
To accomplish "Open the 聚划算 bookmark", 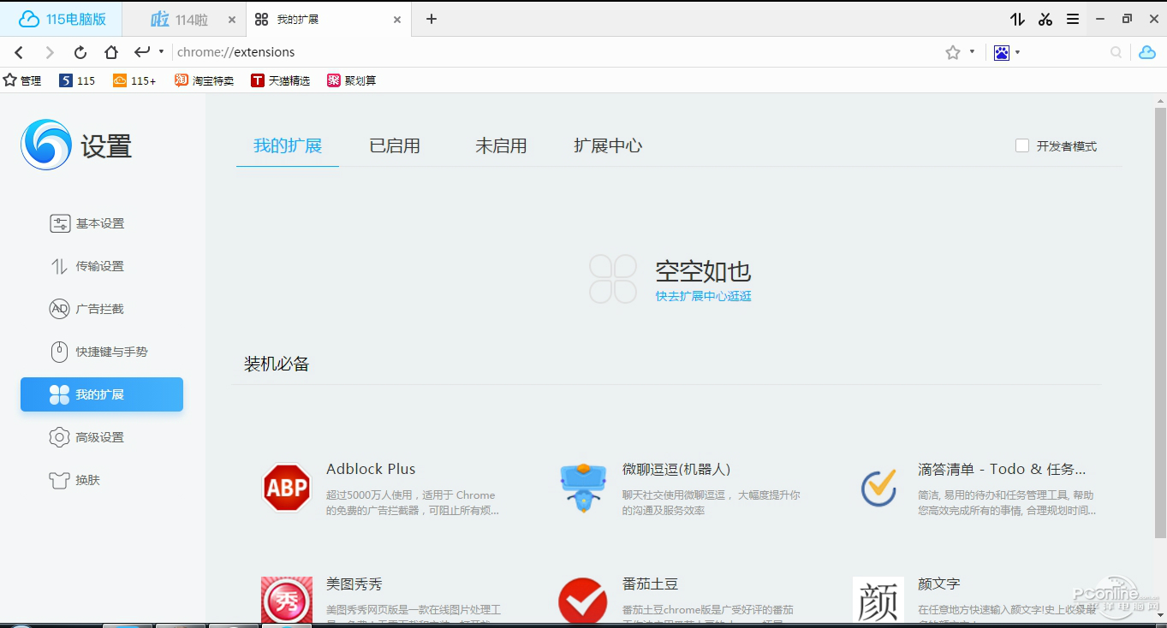I will pos(351,80).
